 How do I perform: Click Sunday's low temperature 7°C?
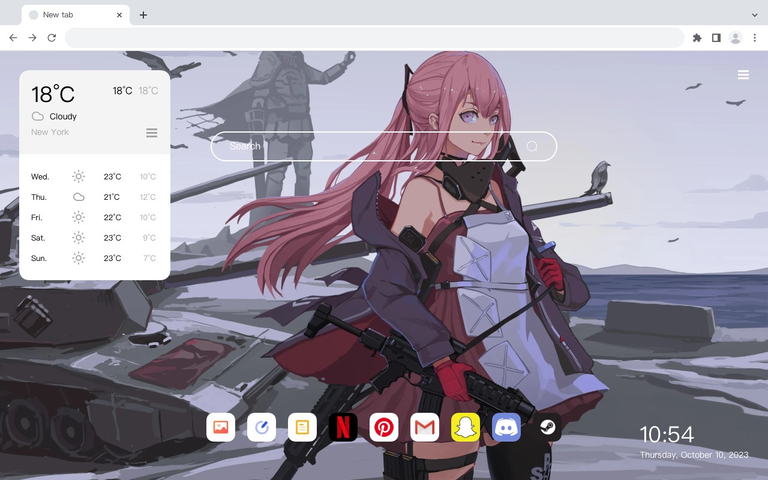[x=149, y=258]
